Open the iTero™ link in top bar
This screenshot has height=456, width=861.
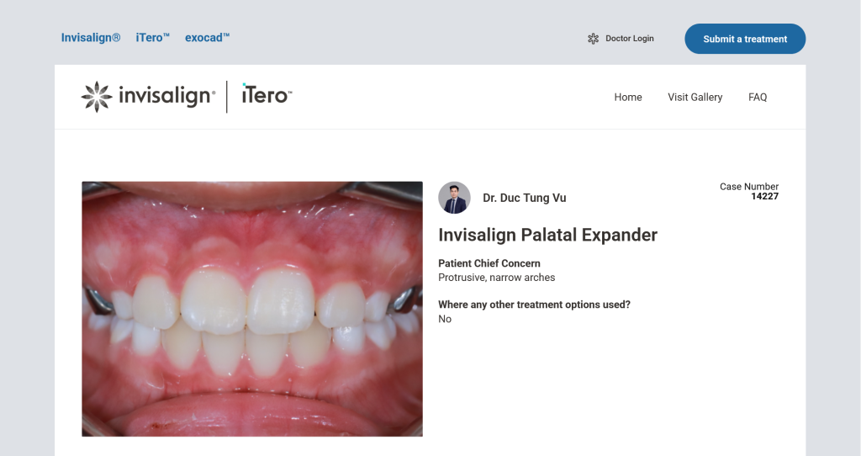click(153, 38)
